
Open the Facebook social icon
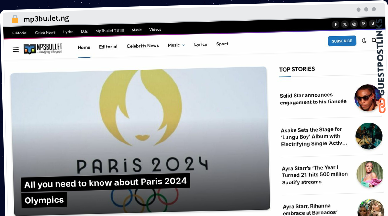(336, 25)
